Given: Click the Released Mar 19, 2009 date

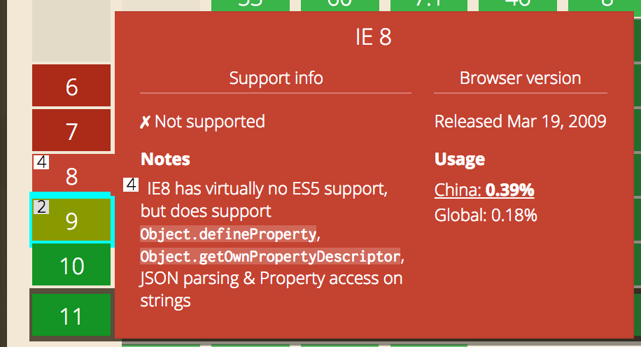Looking at the screenshot, I should 520,122.
